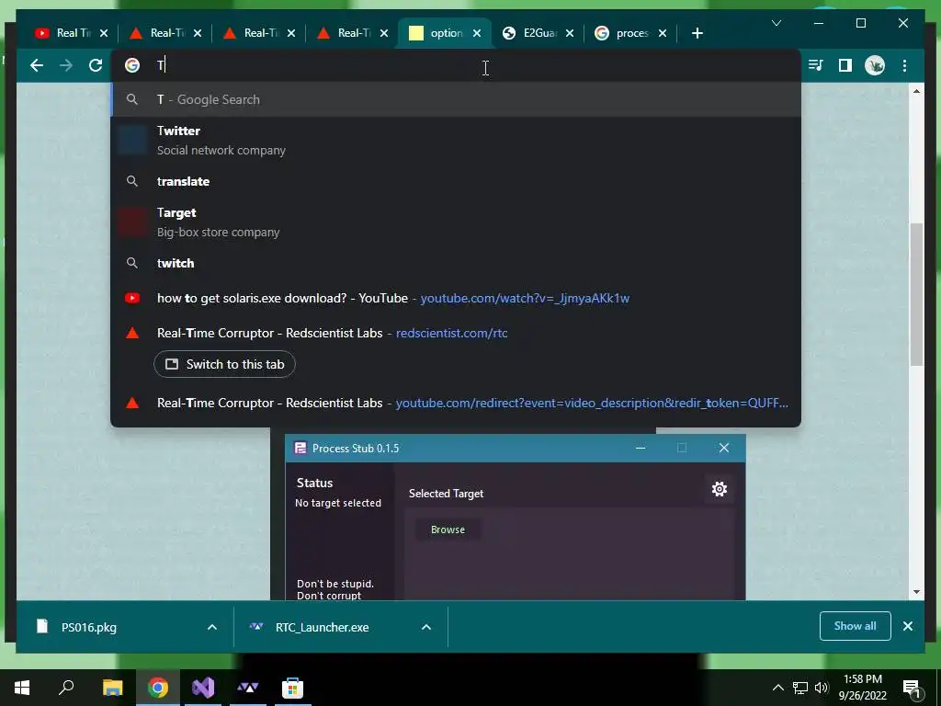Select the 'option' tab

tap(436, 33)
